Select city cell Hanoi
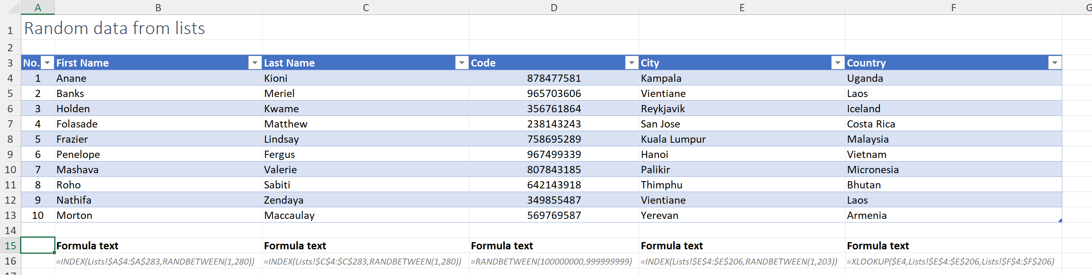Screen dimensions: 1092x275 point(742,154)
